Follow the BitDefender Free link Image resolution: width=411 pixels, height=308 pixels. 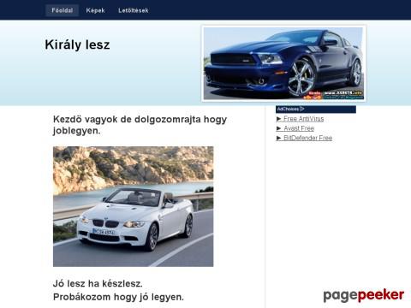click(x=307, y=139)
